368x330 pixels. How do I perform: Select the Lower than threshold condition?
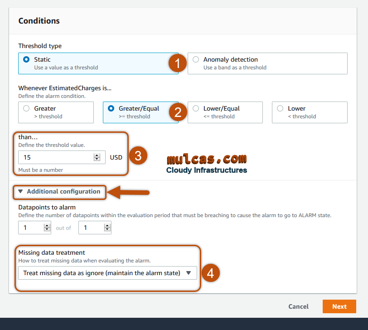[x=280, y=108]
